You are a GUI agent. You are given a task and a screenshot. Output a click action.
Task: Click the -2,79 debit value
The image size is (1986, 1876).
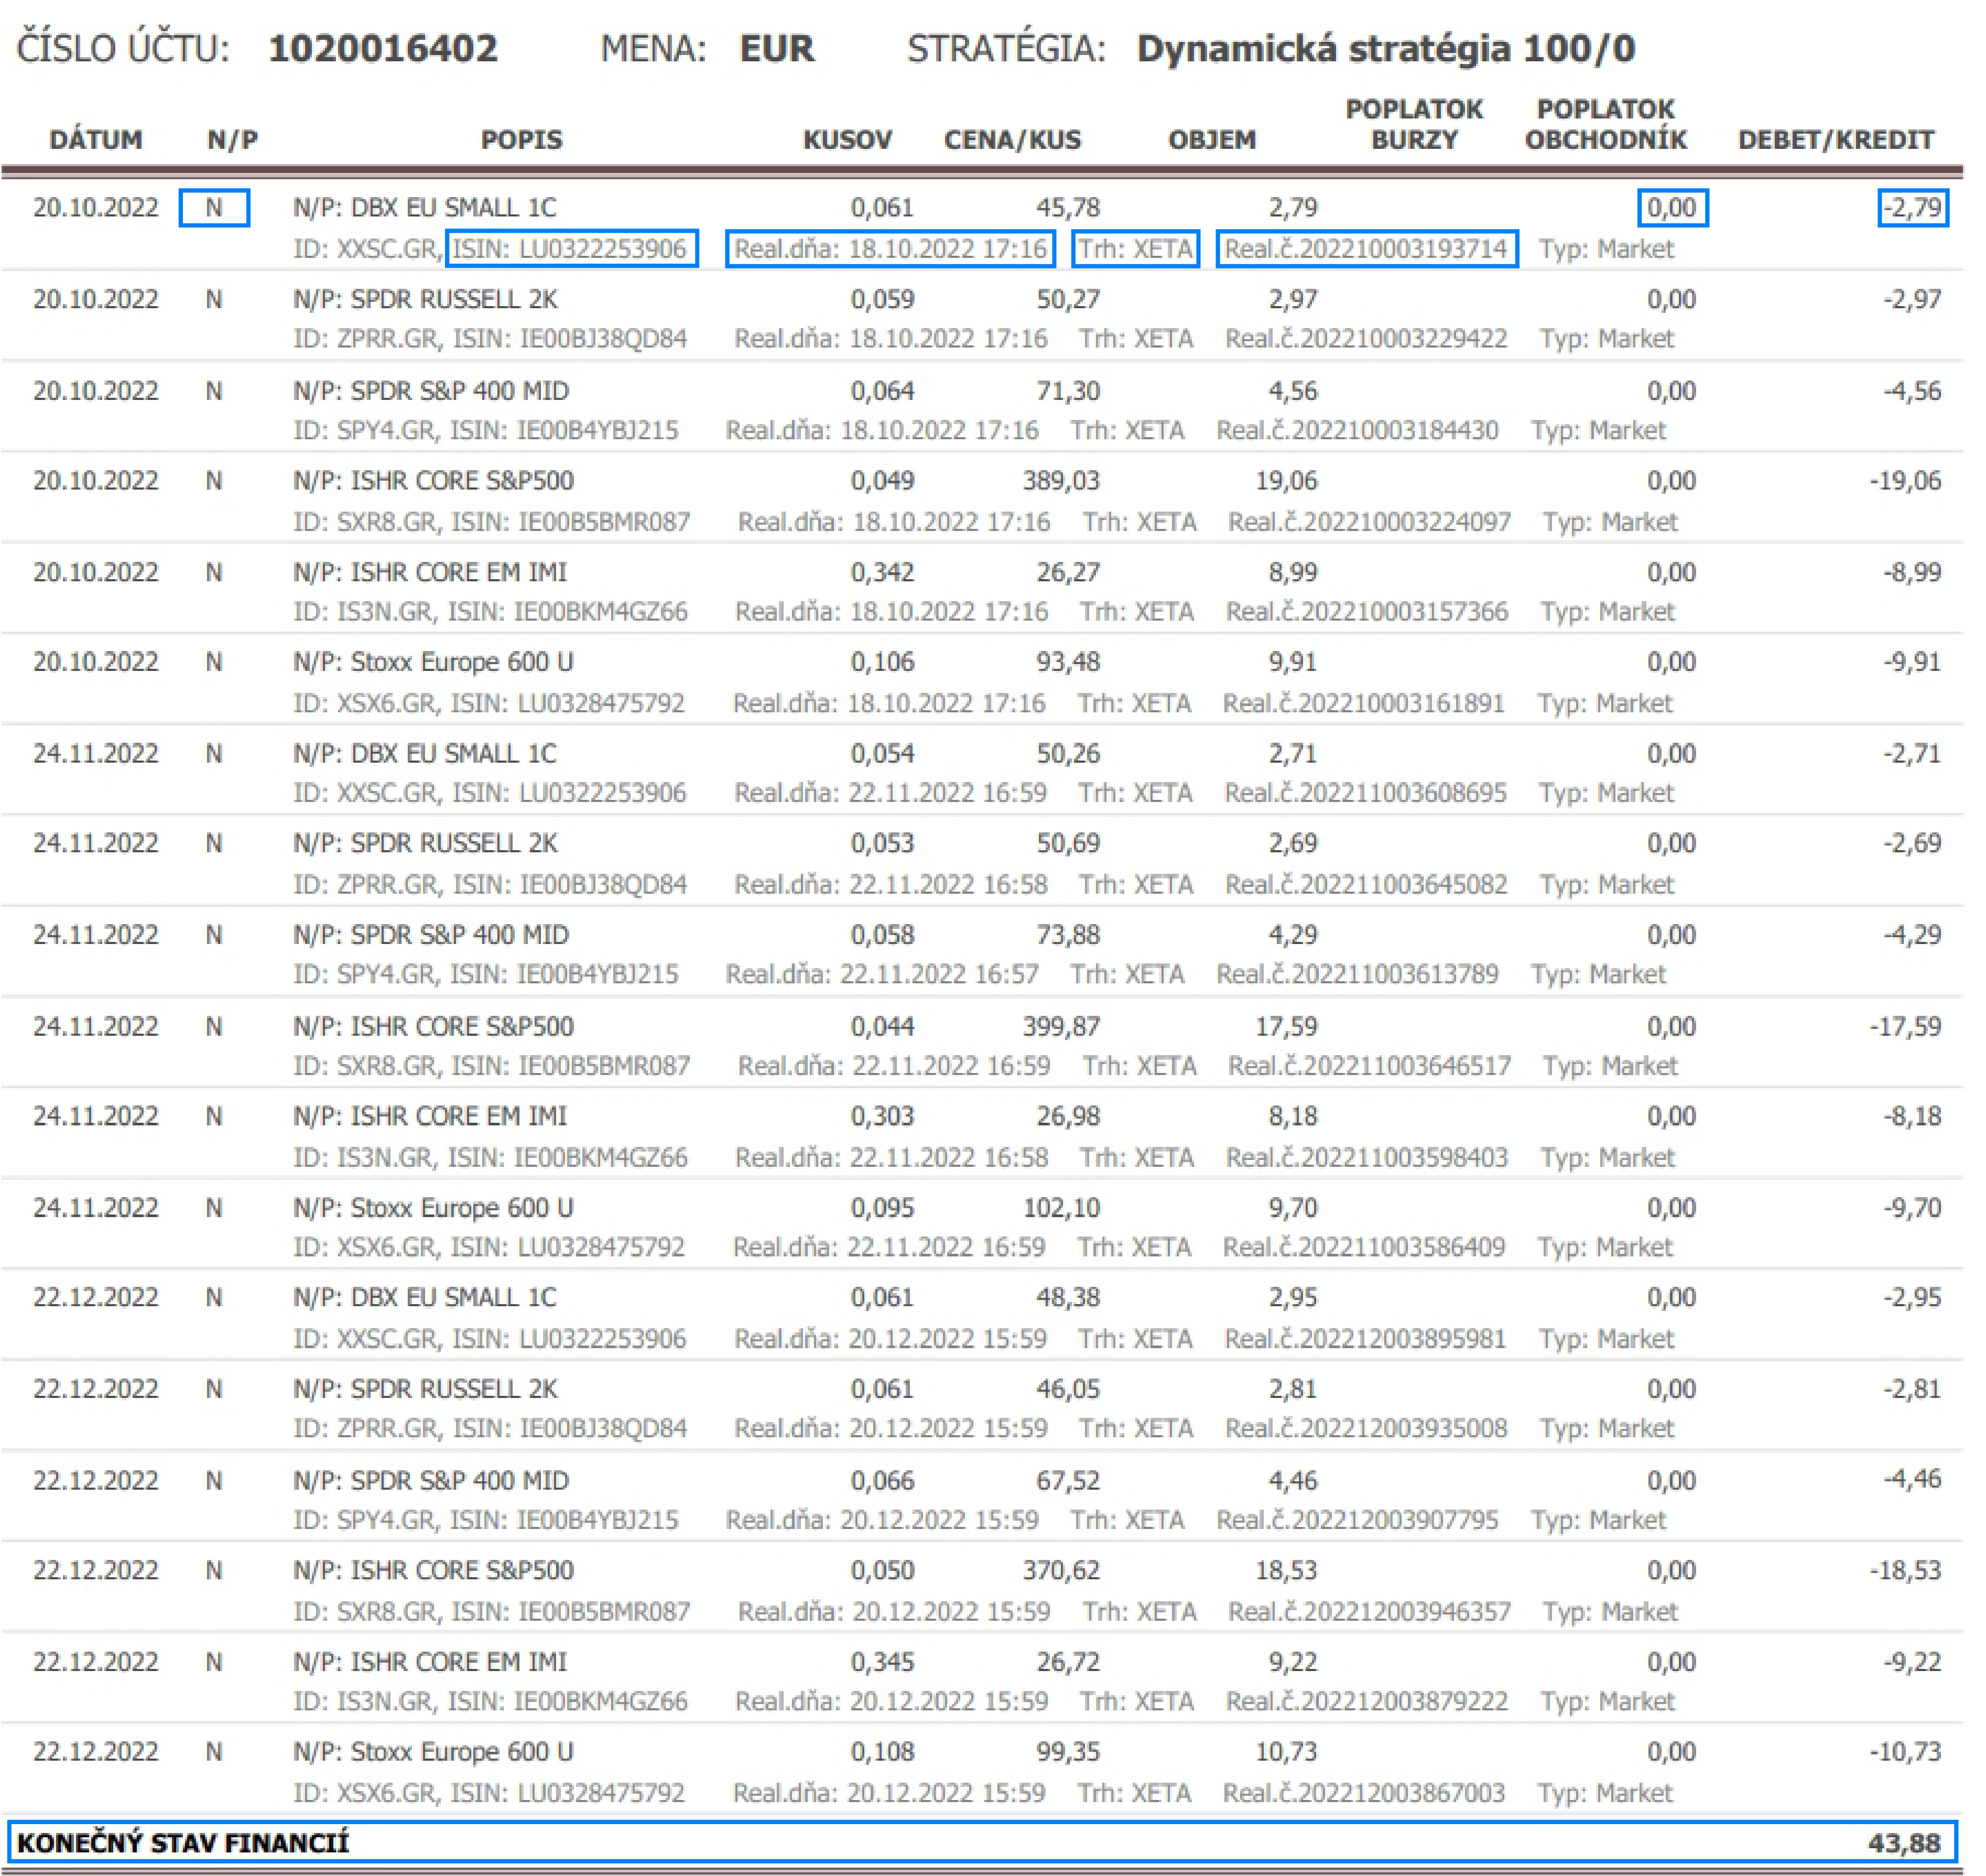pos(1912,208)
